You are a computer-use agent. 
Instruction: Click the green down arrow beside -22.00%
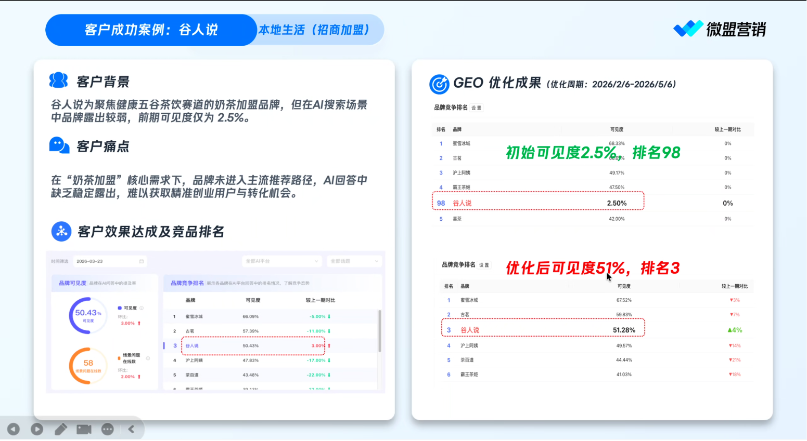pos(329,375)
